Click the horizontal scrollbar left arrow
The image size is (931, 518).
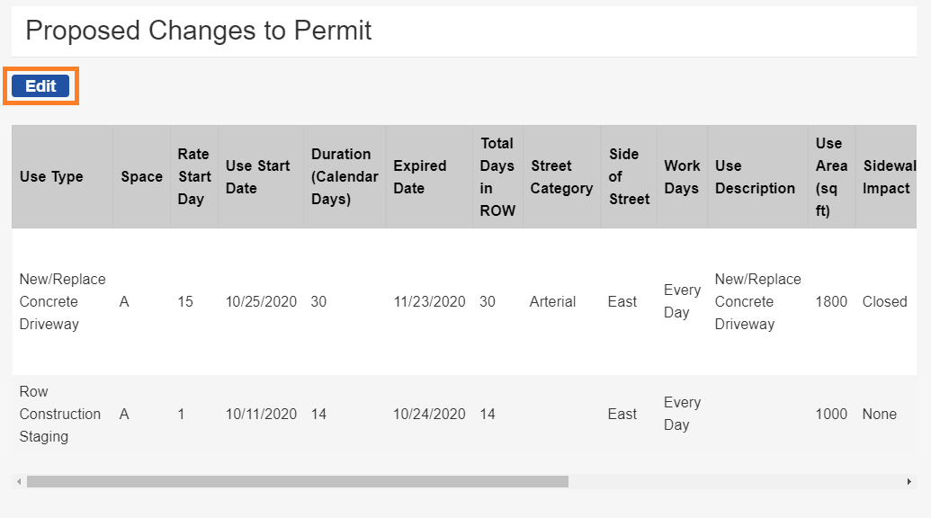pos(19,482)
